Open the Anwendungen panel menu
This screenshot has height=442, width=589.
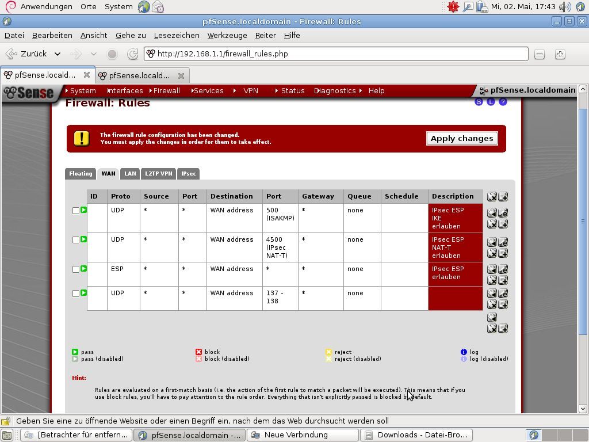[46, 7]
